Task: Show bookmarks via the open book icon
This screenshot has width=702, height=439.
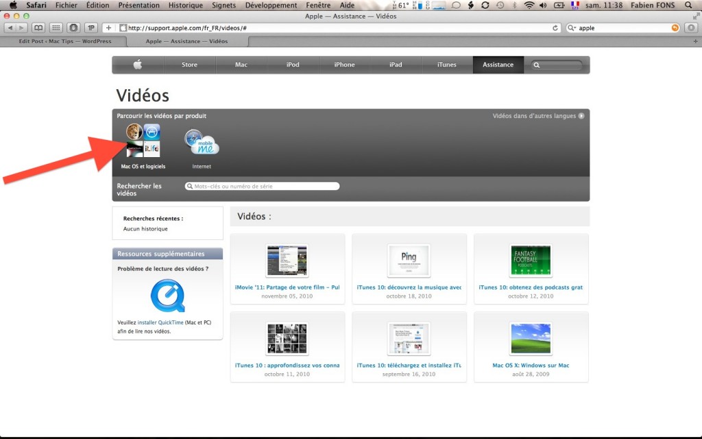Action: 38,27
